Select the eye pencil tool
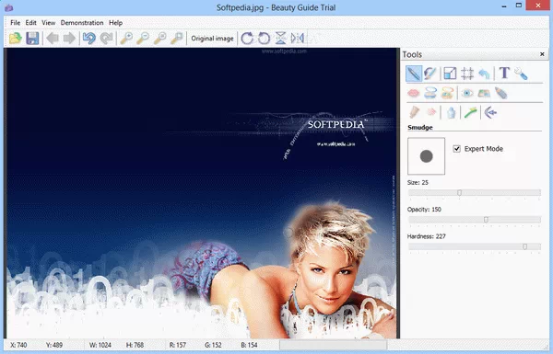 pos(500,93)
